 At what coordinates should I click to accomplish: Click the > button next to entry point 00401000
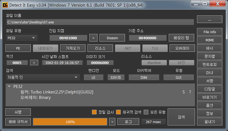[94, 38]
